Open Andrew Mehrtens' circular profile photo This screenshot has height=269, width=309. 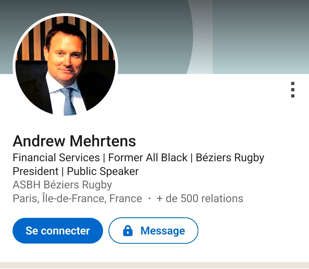click(x=65, y=66)
